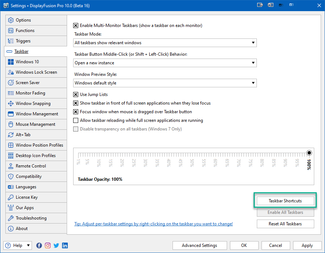The height and width of the screenshot is (253, 325).
Task: Select the Taskbar section label
Action: 22,51
